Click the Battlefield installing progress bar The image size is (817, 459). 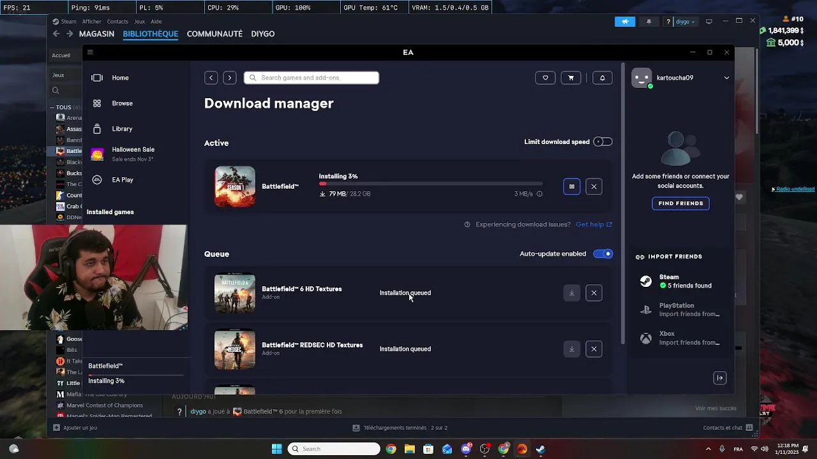coord(431,184)
